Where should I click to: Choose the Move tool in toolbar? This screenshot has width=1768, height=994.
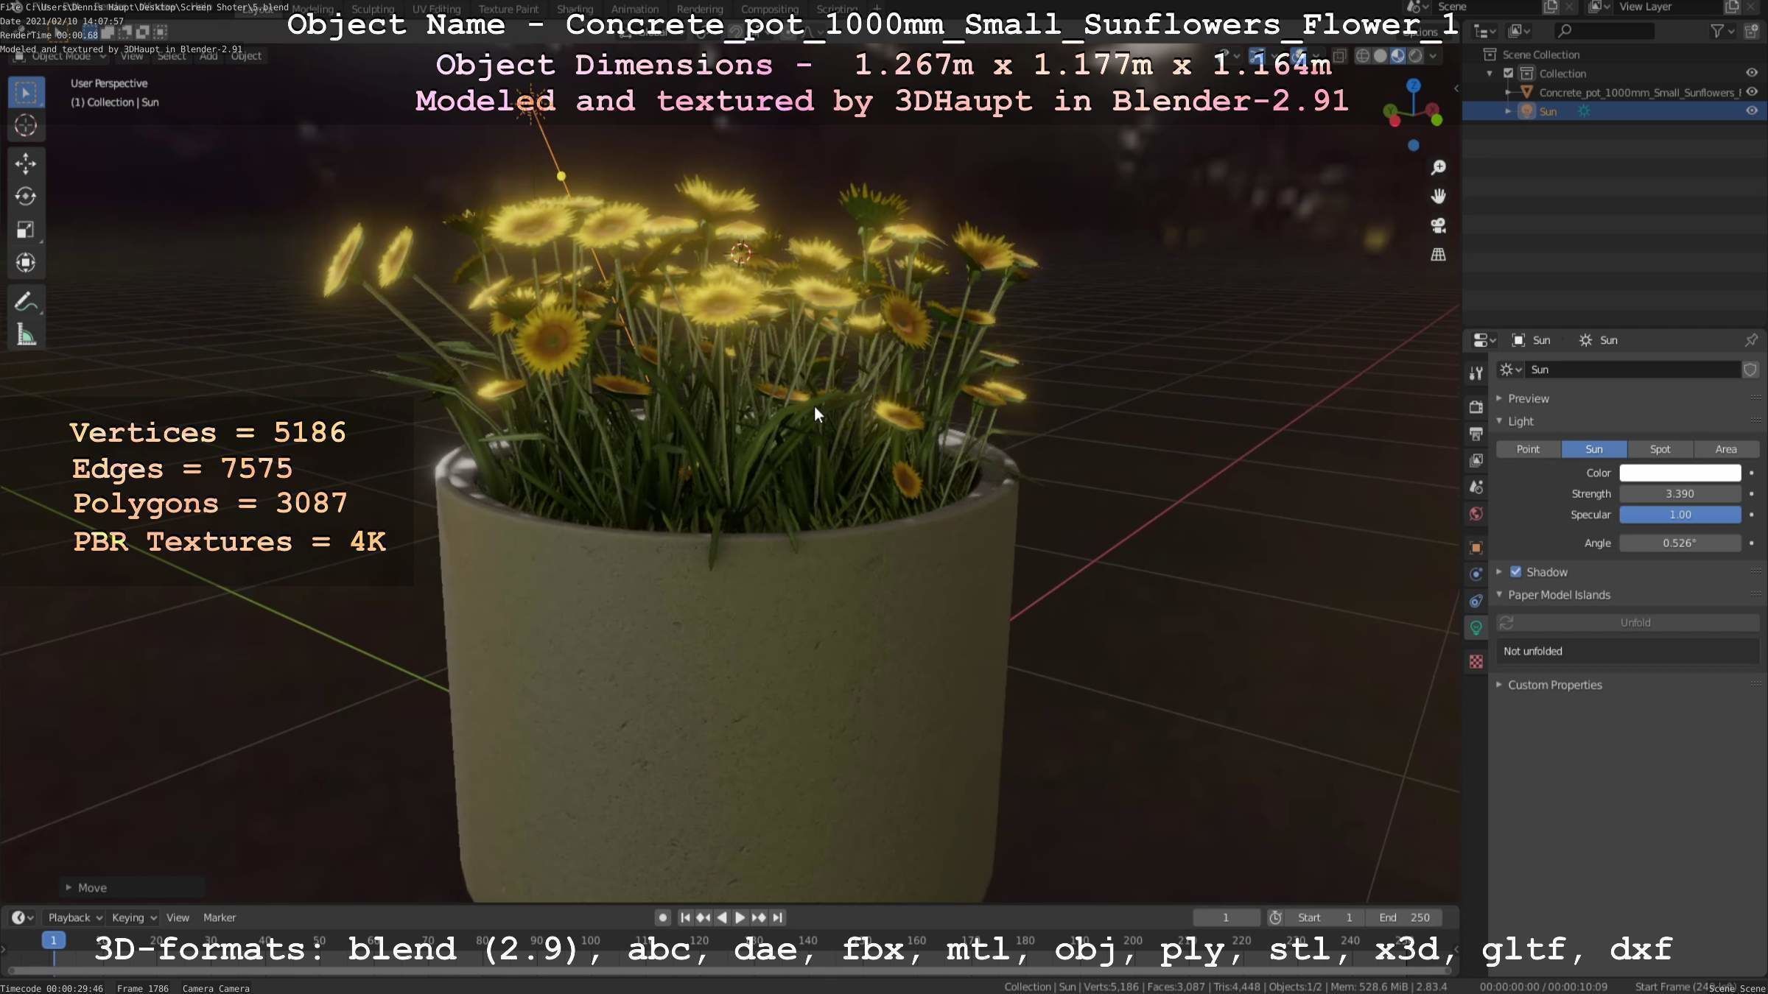[x=26, y=163]
